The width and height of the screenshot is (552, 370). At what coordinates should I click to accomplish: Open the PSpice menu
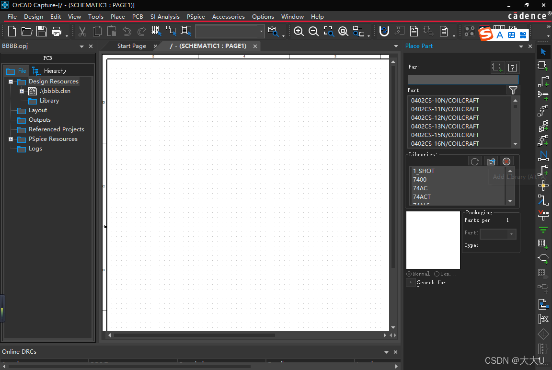(x=195, y=17)
